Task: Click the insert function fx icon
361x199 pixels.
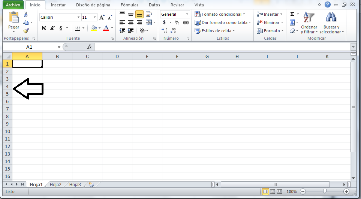Action: (90, 47)
